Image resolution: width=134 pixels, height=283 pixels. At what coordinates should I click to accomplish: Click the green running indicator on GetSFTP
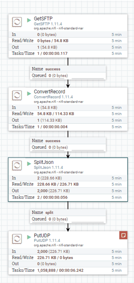[29, 20]
